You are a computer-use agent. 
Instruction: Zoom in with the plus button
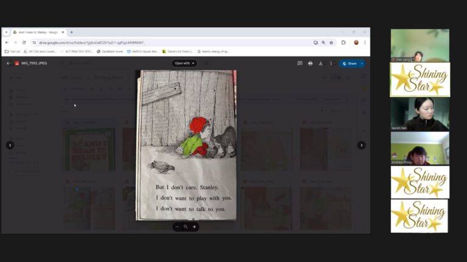[x=194, y=227]
